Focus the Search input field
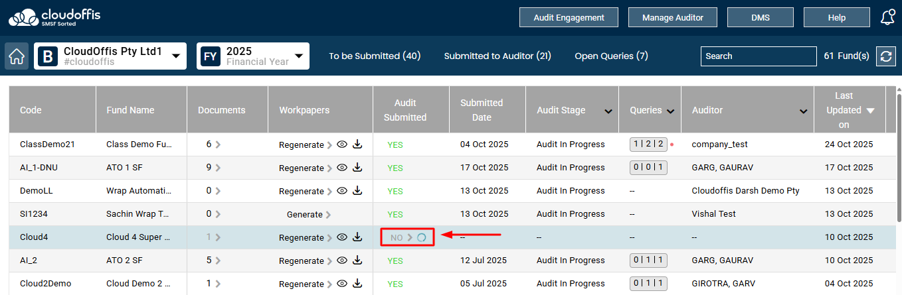The width and height of the screenshot is (902, 295). tap(758, 56)
